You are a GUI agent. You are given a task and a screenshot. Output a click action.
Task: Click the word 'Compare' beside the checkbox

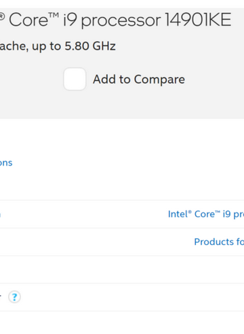click(159, 79)
